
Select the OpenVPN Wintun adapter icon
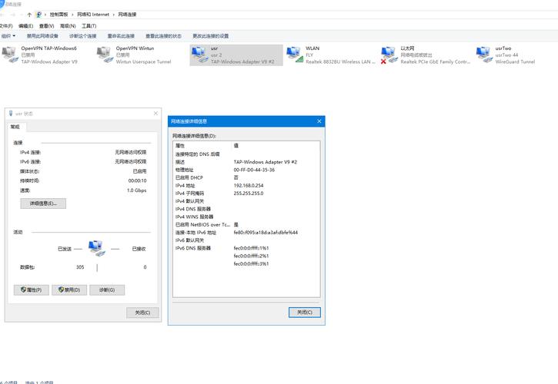[105, 55]
